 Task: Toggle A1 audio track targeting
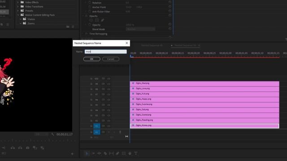97,132
